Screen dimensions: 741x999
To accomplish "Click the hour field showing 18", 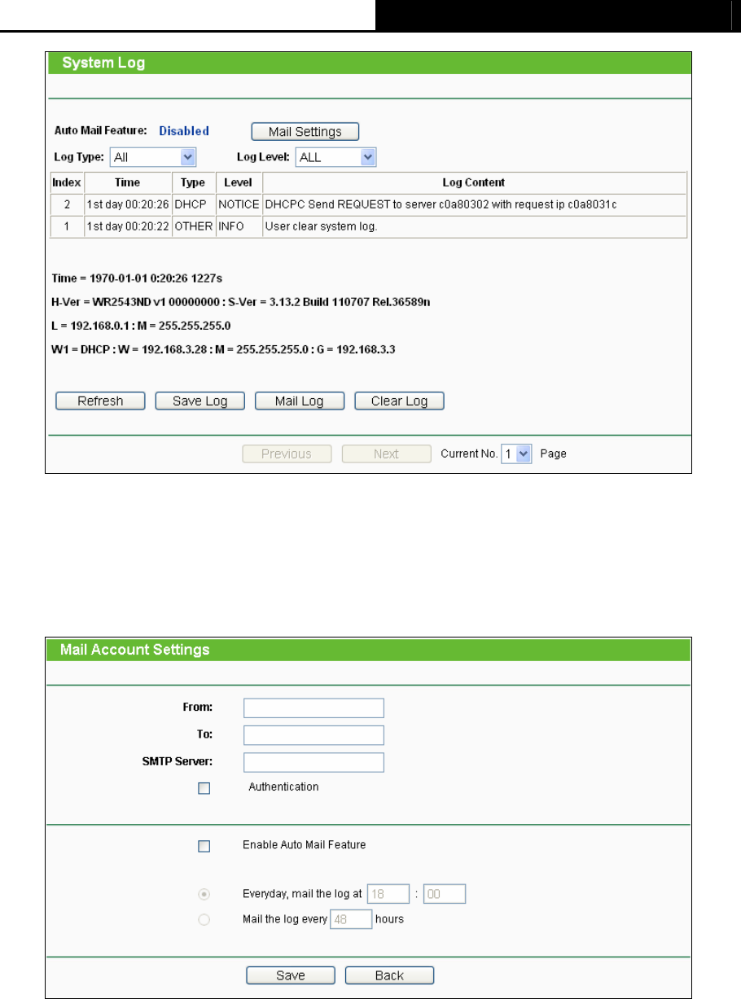I will pyautogui.click(x=388, y=894).
